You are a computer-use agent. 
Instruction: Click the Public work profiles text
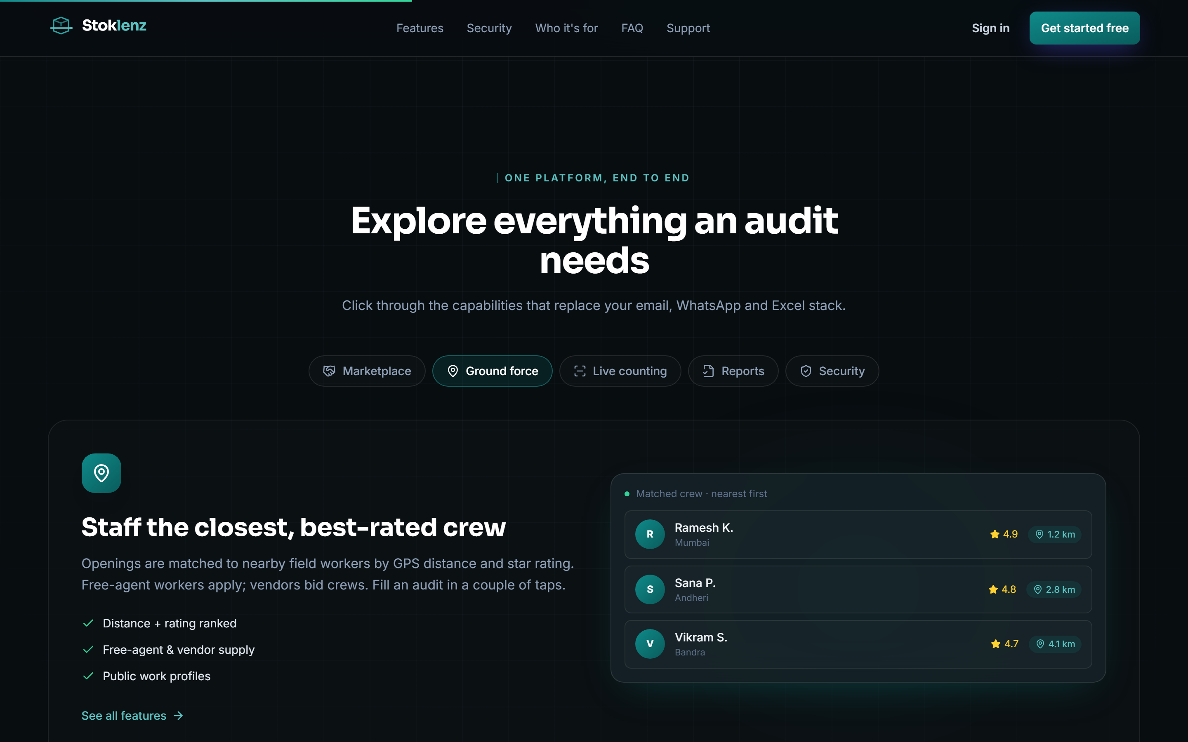coord(157,676)
